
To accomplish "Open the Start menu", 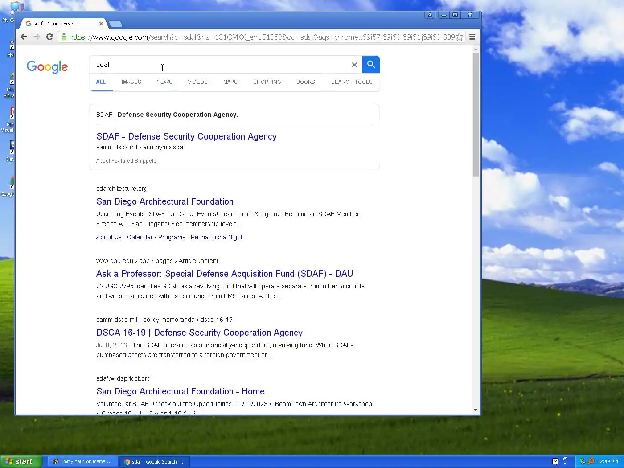I will coord(21,461).
